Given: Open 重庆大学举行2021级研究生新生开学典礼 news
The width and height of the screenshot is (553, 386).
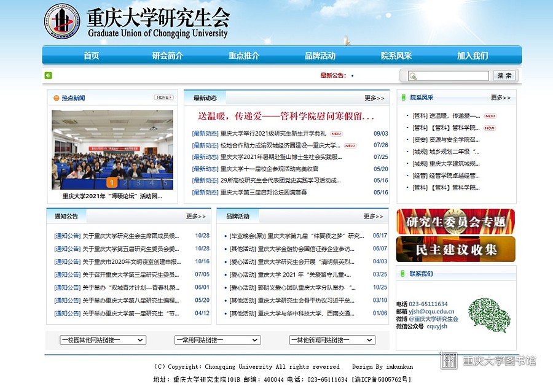Looking at the screenshot, I should [273, 134].
